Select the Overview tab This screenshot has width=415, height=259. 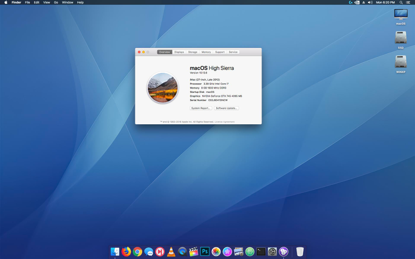pyautogui.click(x=164, y=52)
